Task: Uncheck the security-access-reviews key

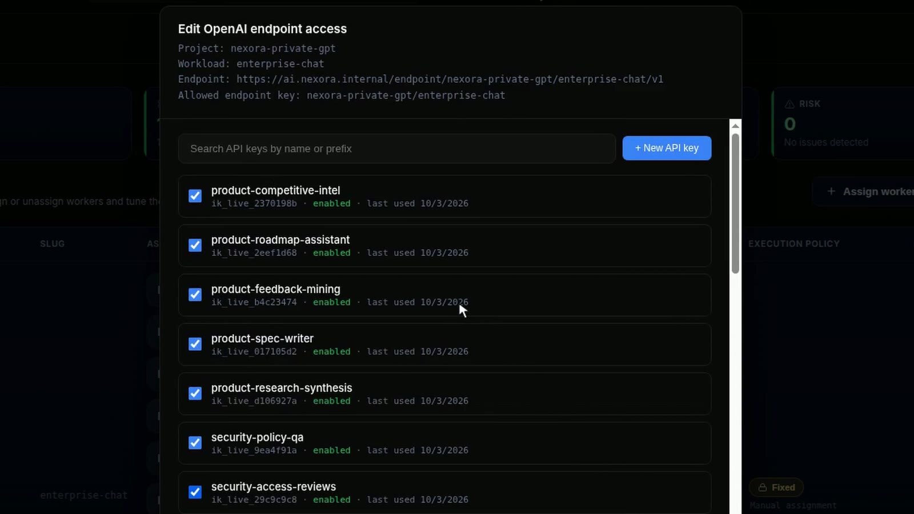Action: click(x=195, y=492)
